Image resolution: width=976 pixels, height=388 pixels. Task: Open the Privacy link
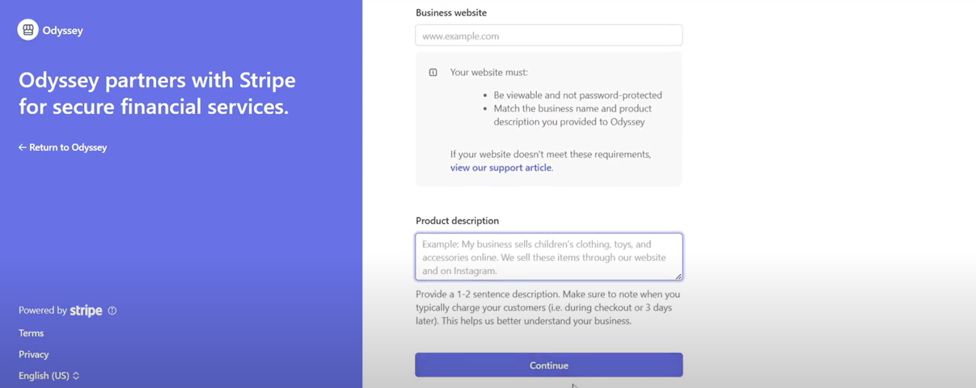point(34,354)
